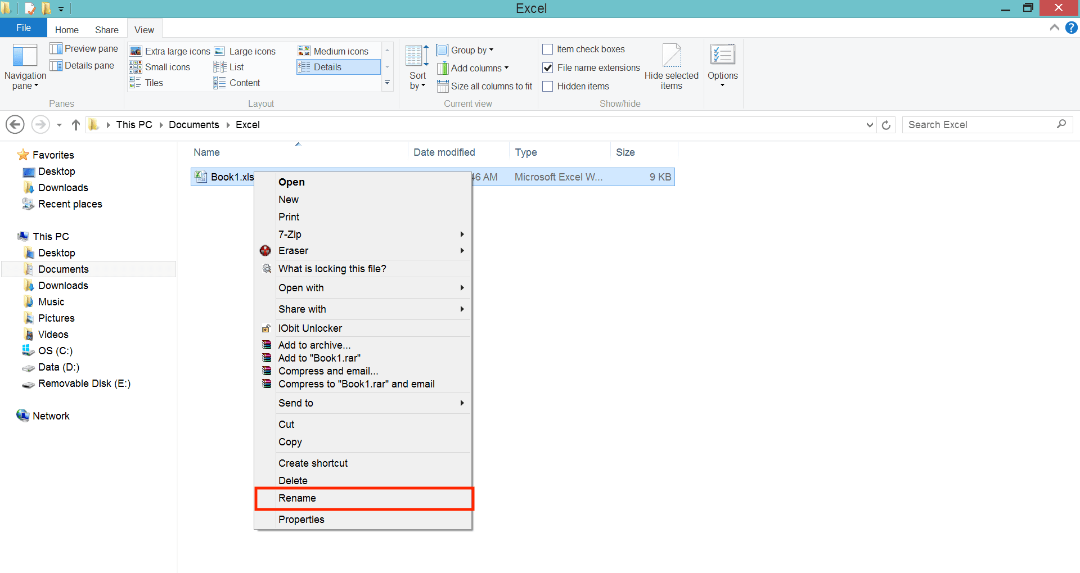Switch to the Share ribbon tab

[107, 30]
